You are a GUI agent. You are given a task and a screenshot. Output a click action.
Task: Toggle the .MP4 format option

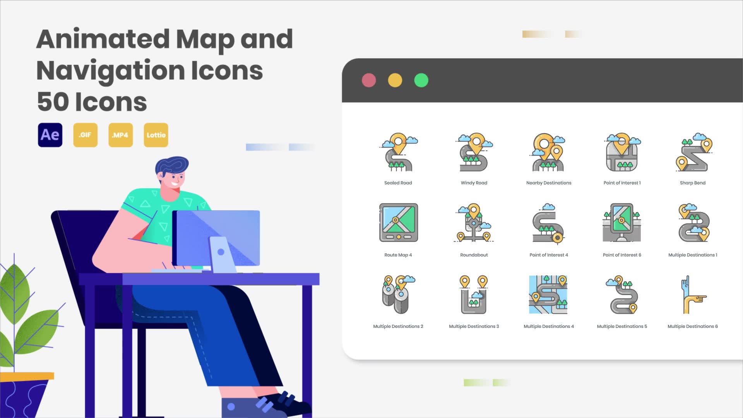click(120, 135)
